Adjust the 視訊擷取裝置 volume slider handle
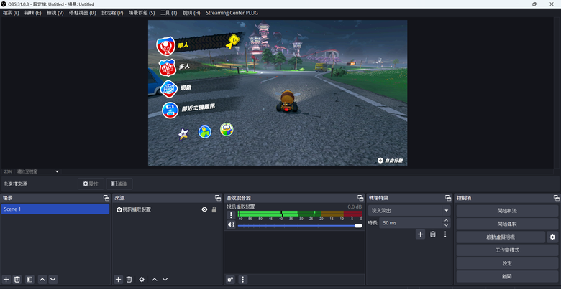The image size is (561, 289). [x=358, y=225]
